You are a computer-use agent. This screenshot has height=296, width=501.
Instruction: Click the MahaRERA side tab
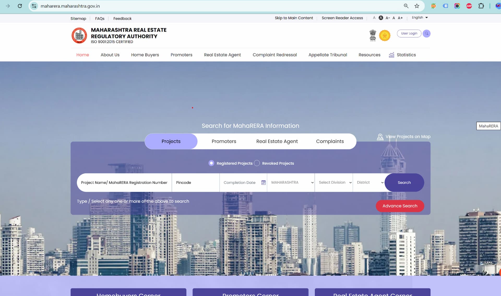pos(488,126)
